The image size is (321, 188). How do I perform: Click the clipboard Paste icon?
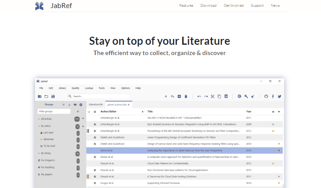(x=226, y=96)
